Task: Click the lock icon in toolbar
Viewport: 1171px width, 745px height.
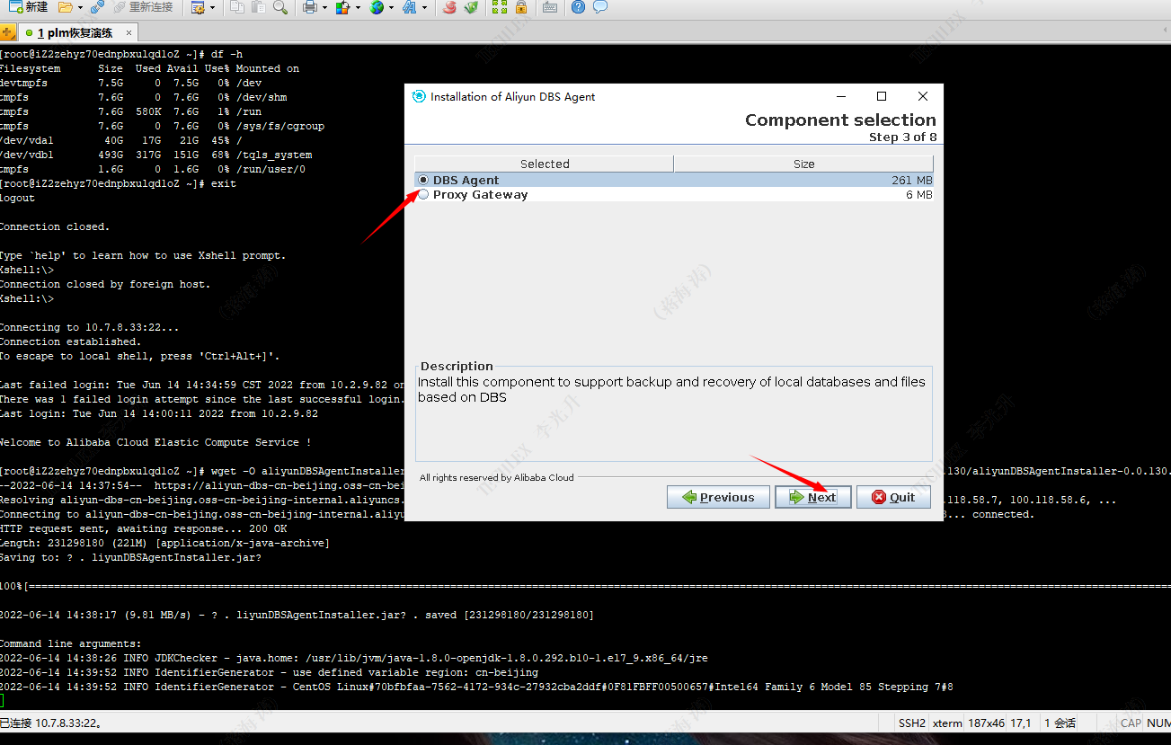Action: (x=520, y=7)
